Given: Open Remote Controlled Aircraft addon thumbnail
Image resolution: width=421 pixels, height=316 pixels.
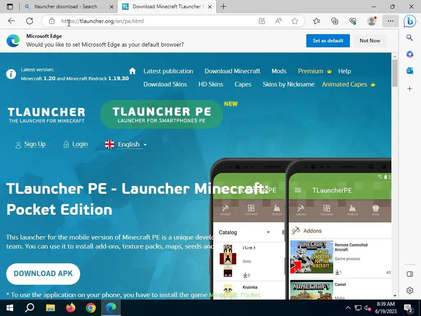Looking at the screenshot, I should click(x=312, y=257).
